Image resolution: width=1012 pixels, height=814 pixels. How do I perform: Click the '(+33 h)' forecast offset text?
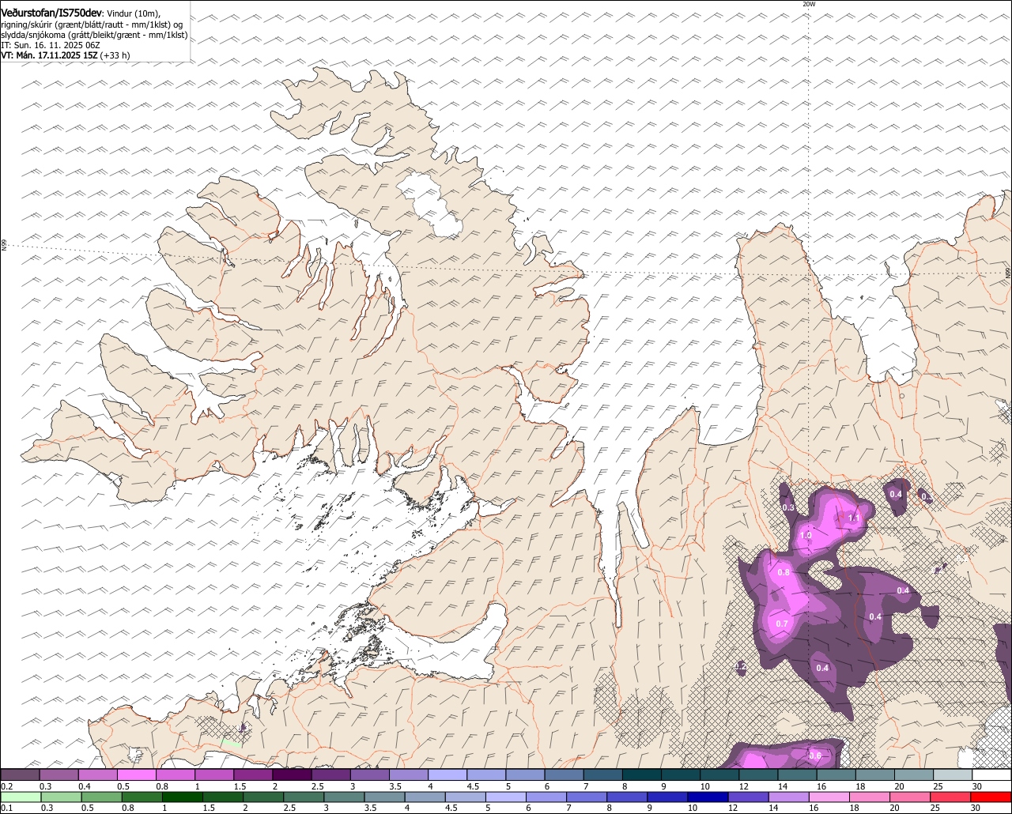point(115,55)
